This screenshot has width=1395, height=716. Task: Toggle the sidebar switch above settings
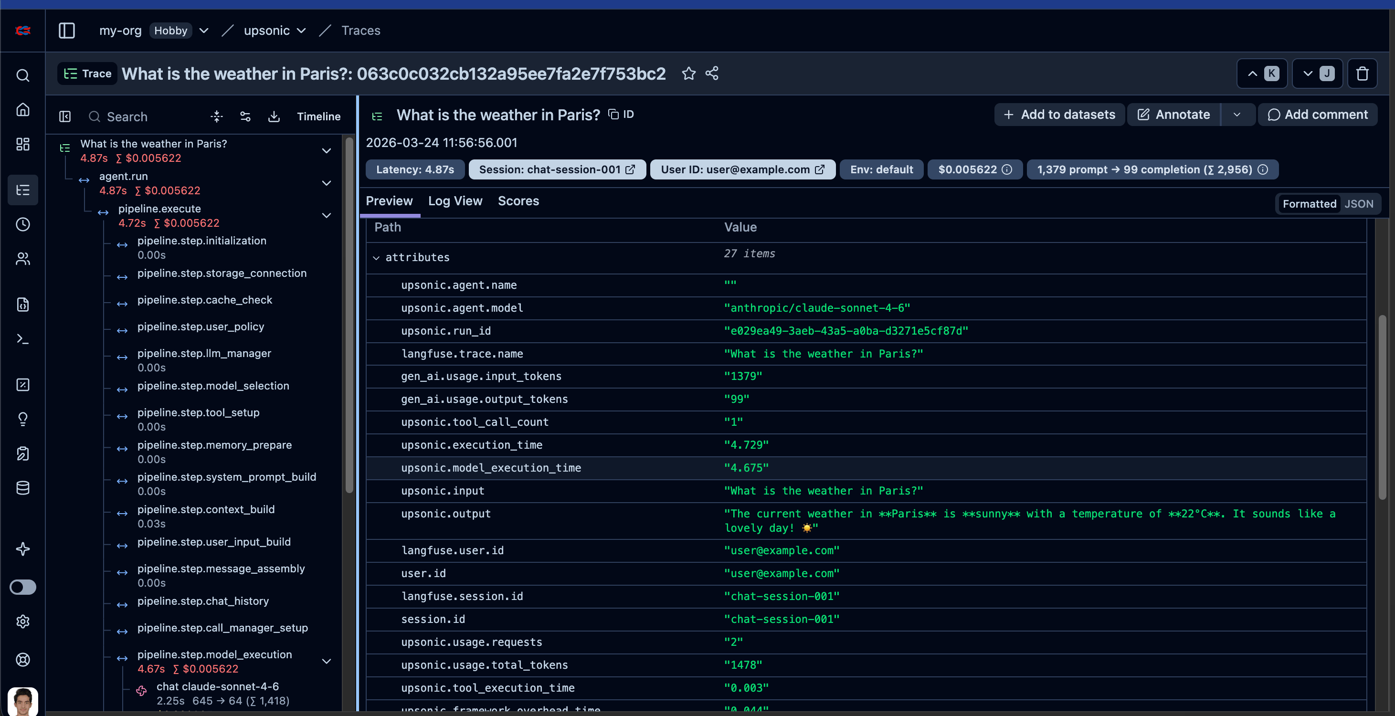coord(23,587)
